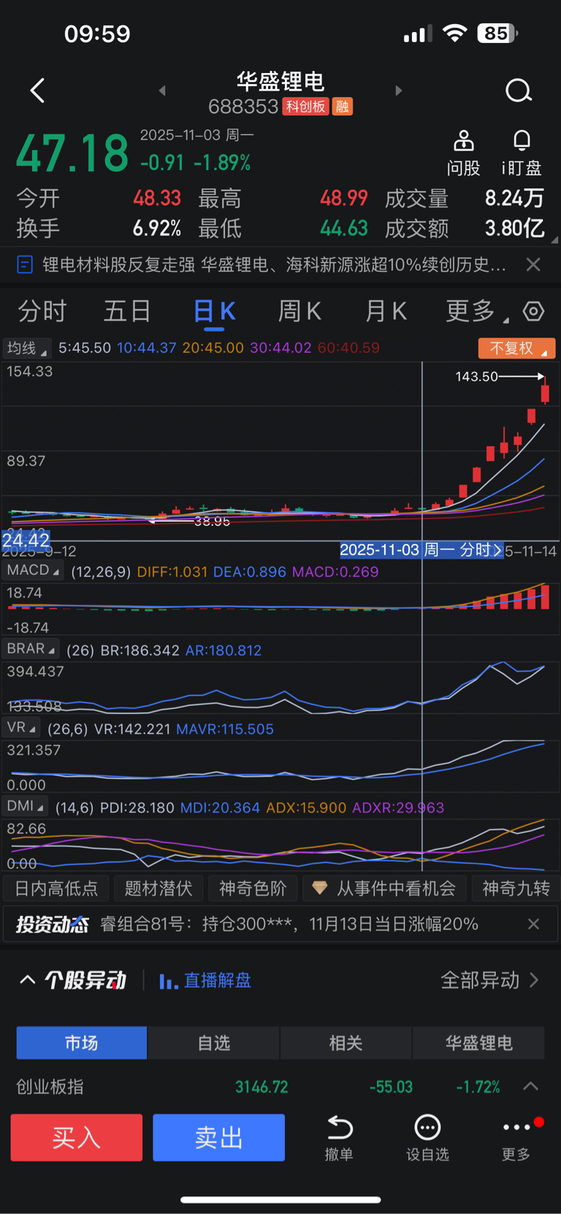Viewport: 561px width, 1214px height.
Task: Dismiss the 锂电材料股 news banner
Action: (x=534, y=264)
